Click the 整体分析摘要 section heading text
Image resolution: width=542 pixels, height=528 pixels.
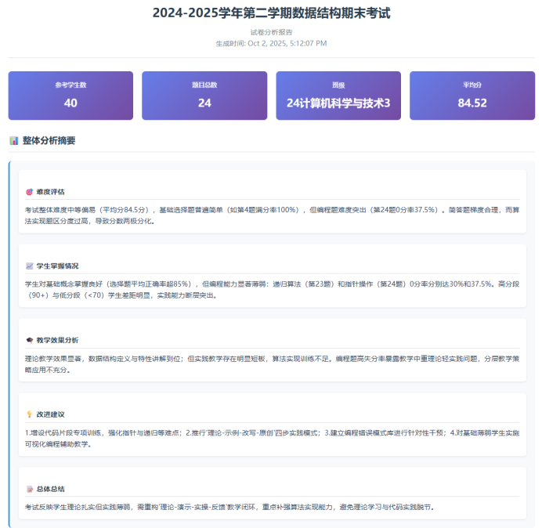tap(49, 141)
